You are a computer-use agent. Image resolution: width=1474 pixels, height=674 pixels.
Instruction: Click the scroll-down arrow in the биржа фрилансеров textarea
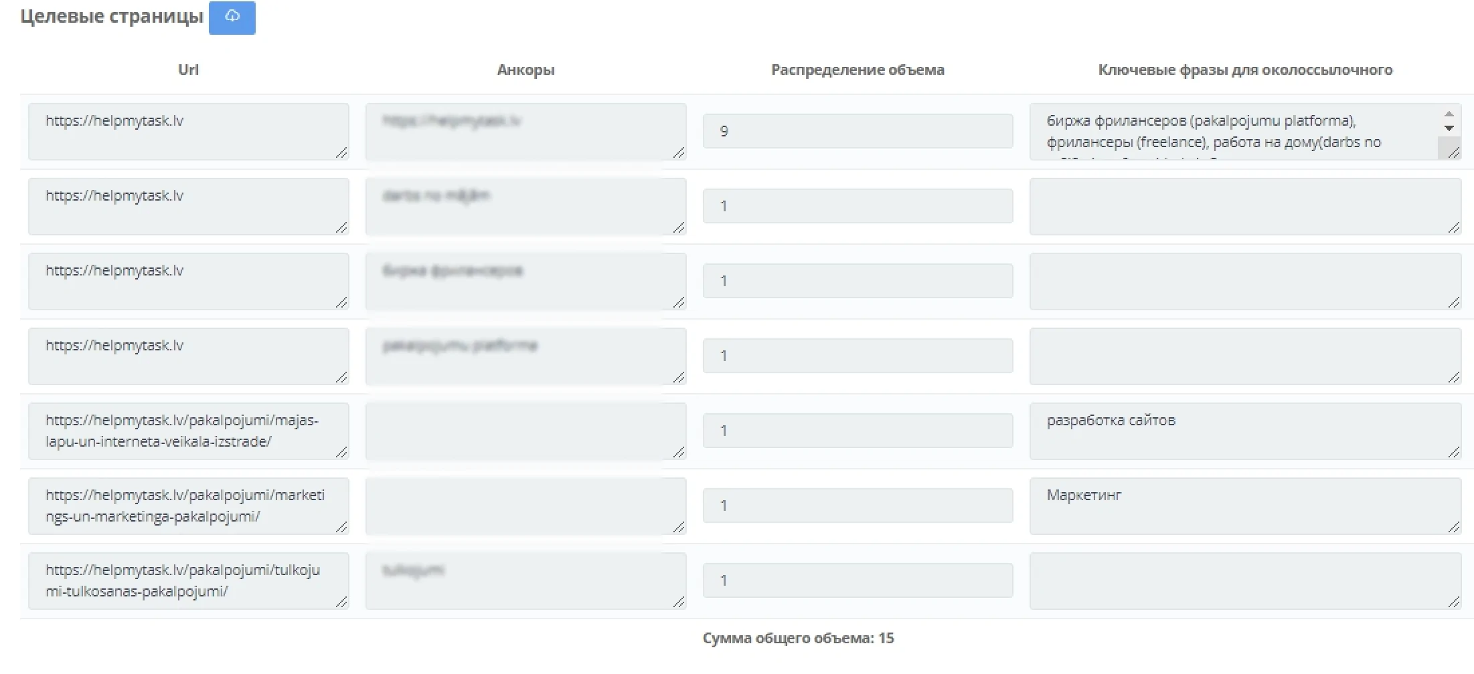[x=1449, y=128]
